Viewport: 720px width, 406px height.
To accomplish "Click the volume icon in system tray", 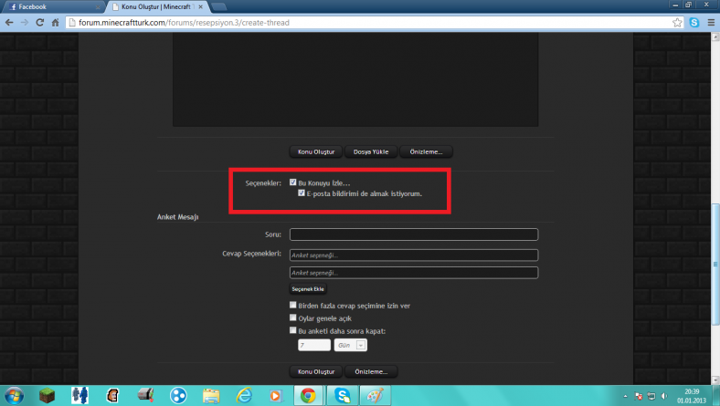I will tap(664, 396).
